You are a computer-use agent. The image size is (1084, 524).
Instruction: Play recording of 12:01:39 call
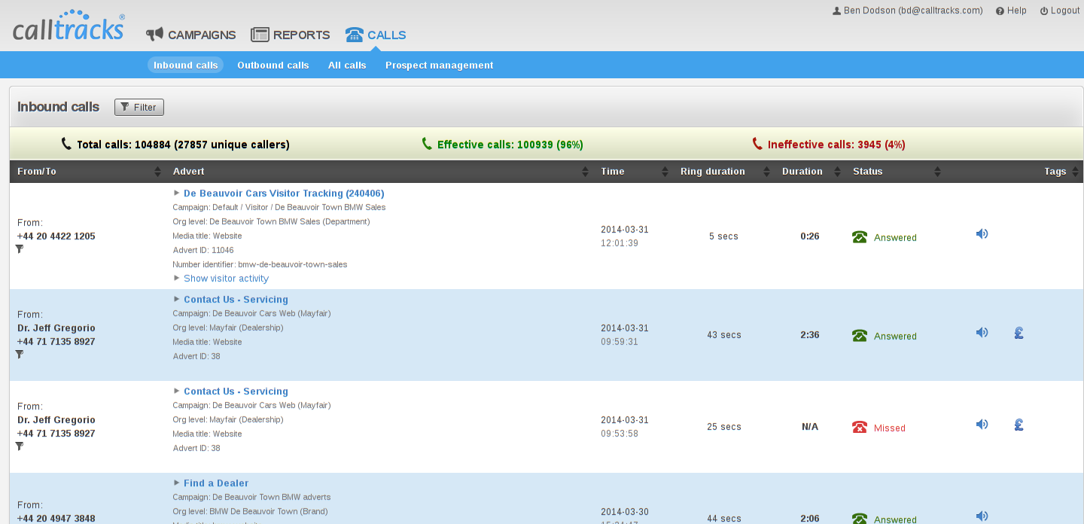pos(982,234)
